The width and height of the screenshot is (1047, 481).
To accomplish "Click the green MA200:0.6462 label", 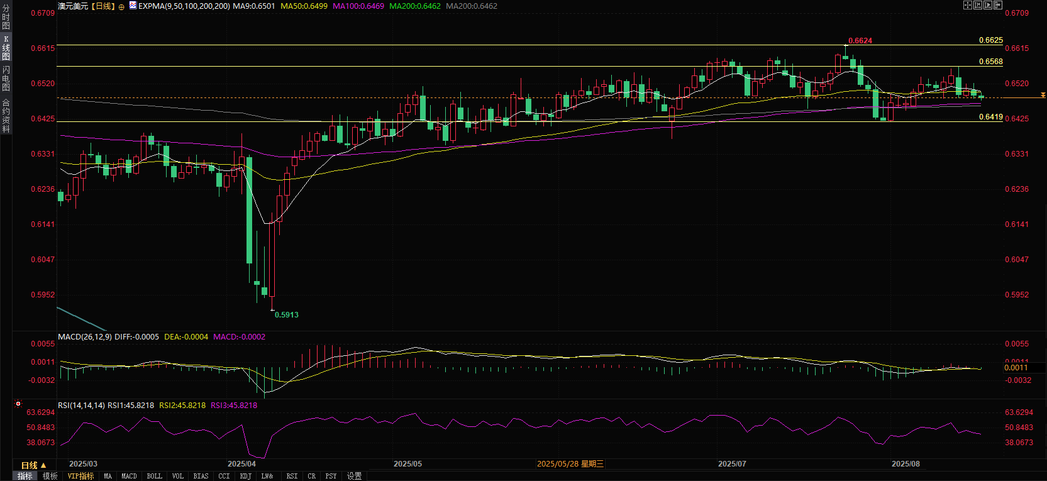I will tap(415, 6).
